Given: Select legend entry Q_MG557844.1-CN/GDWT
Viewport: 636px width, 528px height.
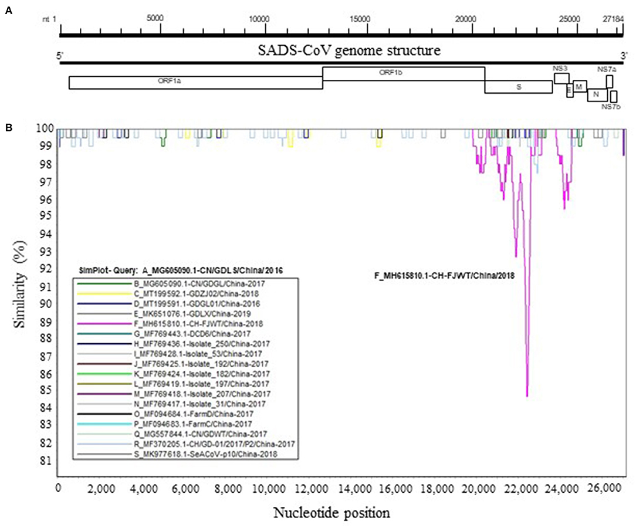Looking at the screenshot, I should click(201, 434).
